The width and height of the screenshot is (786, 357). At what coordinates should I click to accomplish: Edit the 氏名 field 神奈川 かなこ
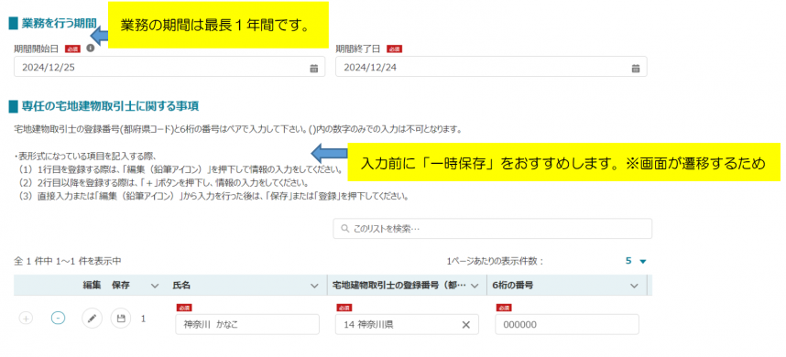[x=247, y=324]
